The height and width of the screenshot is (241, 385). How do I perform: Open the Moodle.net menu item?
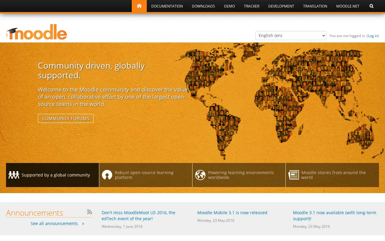click(348, 6)
